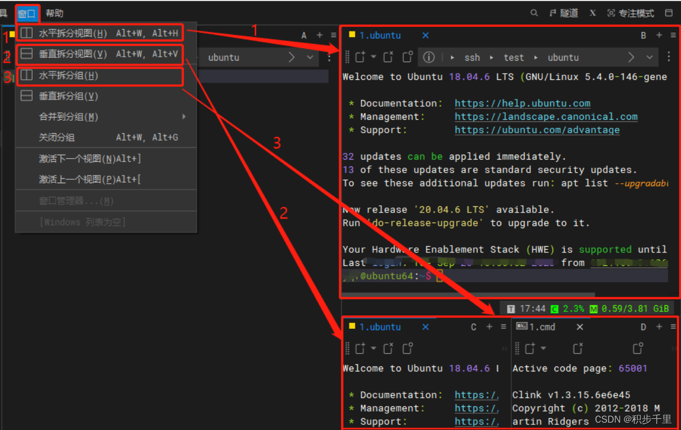Open the 帮助 menu in the menu bar

(55, 13)
